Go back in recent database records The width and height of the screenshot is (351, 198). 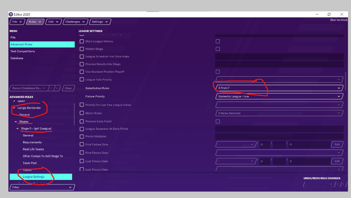(51, 88)
